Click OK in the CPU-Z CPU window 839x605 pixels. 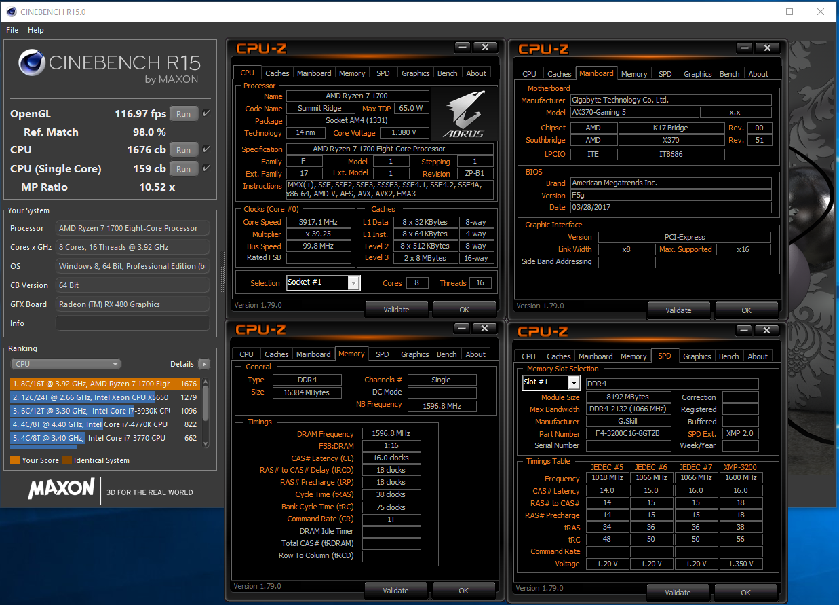coord(464,310)
